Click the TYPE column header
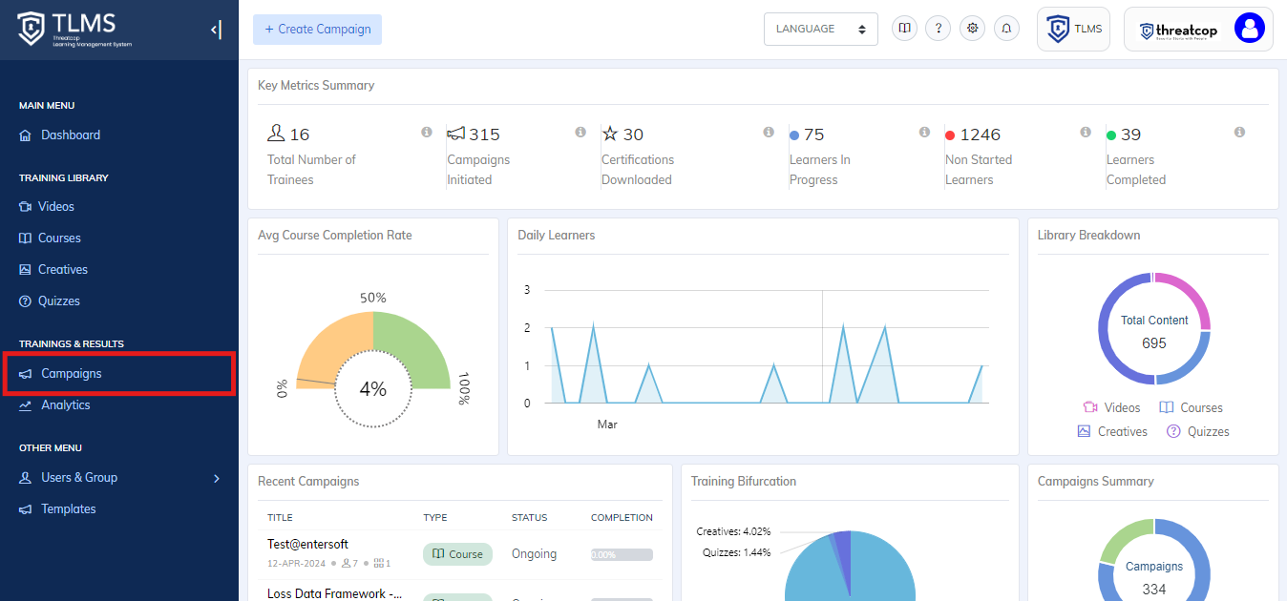 435,518
